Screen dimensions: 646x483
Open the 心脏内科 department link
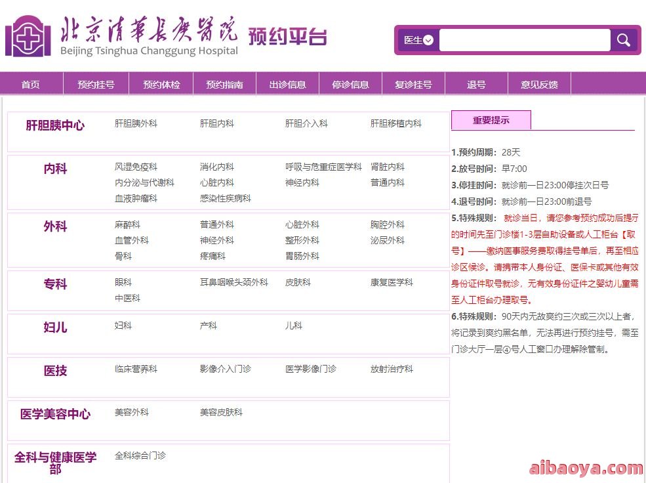coord(216,182)
